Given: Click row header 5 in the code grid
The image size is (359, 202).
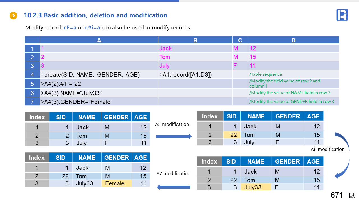Looking at the screenshot, I should click(x=32, y=84).
